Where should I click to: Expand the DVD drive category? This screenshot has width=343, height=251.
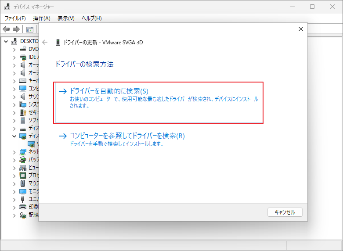(x=14, y=50)
